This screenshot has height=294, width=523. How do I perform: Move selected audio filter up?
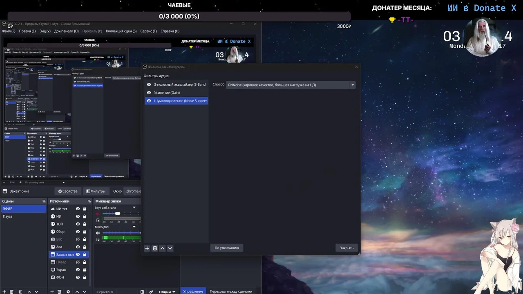click(x=162, y=248)
